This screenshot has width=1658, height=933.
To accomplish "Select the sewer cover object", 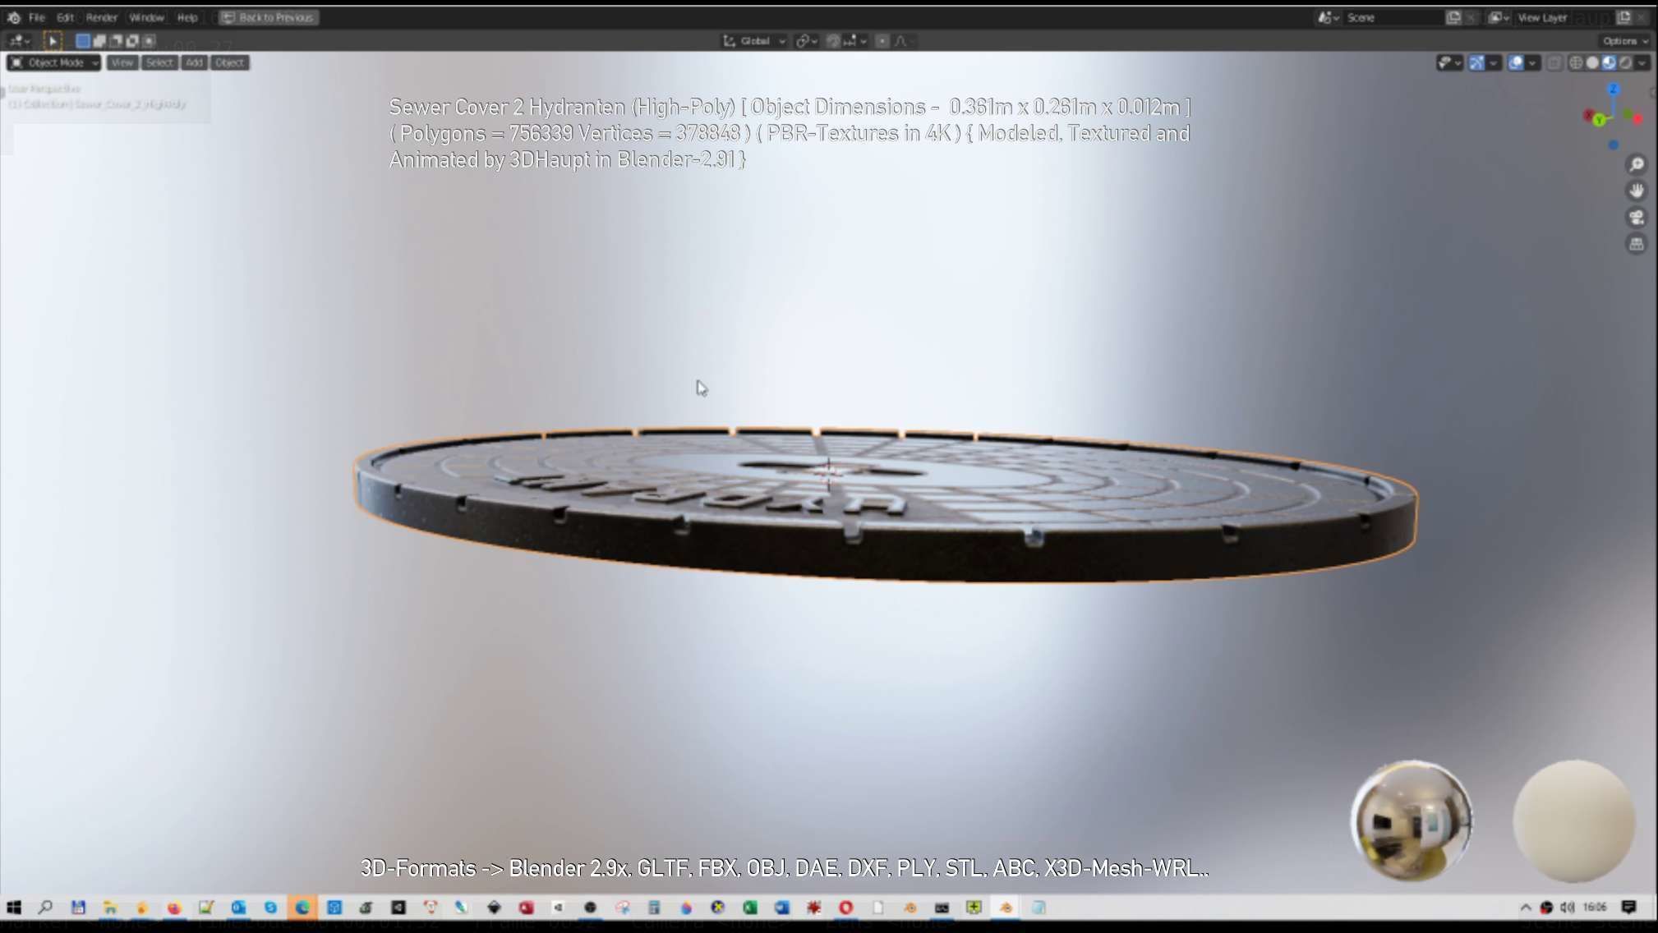I will (886, 503).
